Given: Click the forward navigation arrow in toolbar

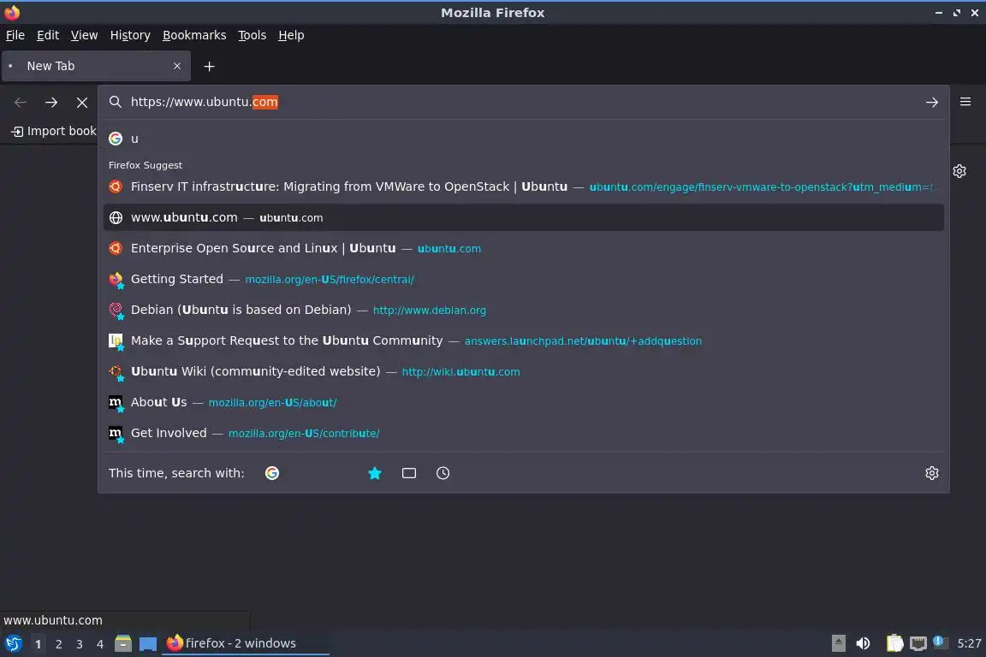Looking at the screenshot, I should coord(51,102).
